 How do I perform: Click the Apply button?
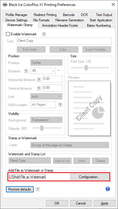(x=105, y=203)
